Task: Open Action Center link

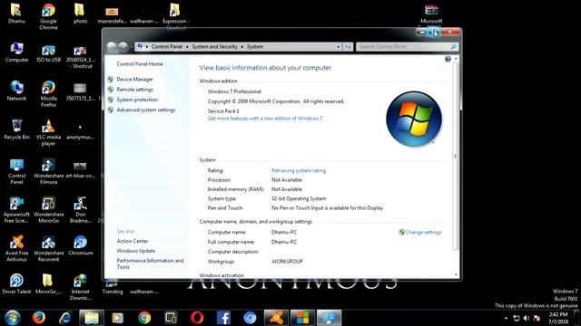Action: click(133, 241)
